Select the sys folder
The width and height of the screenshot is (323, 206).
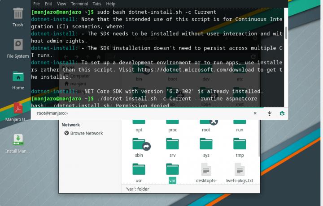point(206,147)
